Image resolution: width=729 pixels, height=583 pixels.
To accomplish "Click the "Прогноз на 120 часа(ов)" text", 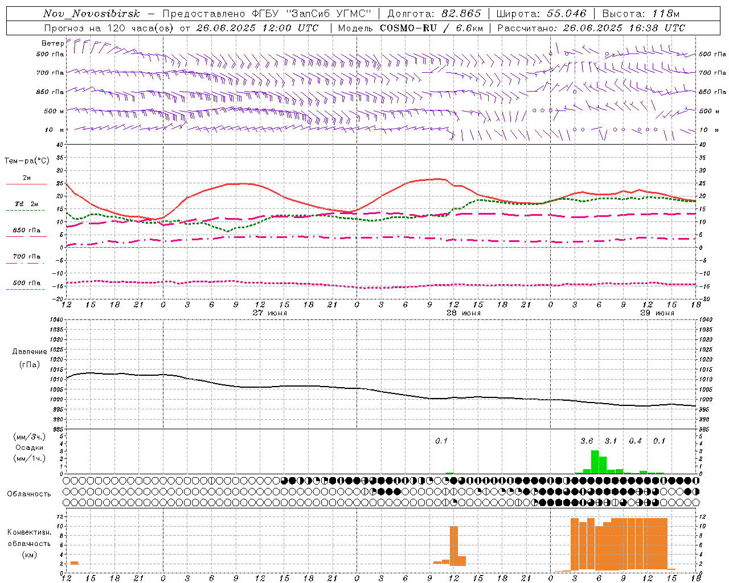I will click(x=109, y=28).
